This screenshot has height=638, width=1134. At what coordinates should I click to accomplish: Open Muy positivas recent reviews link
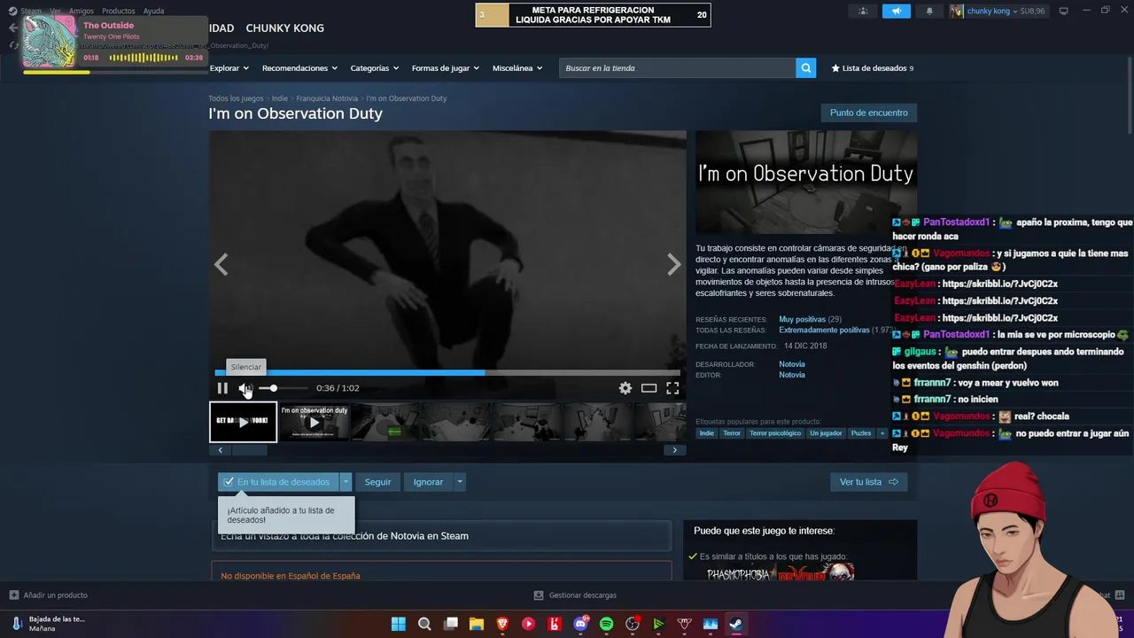tap(802, 319)
